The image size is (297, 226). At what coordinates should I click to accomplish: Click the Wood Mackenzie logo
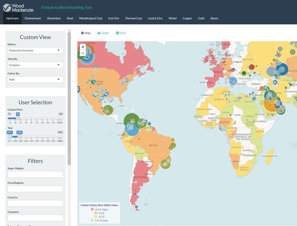point(18,8)
